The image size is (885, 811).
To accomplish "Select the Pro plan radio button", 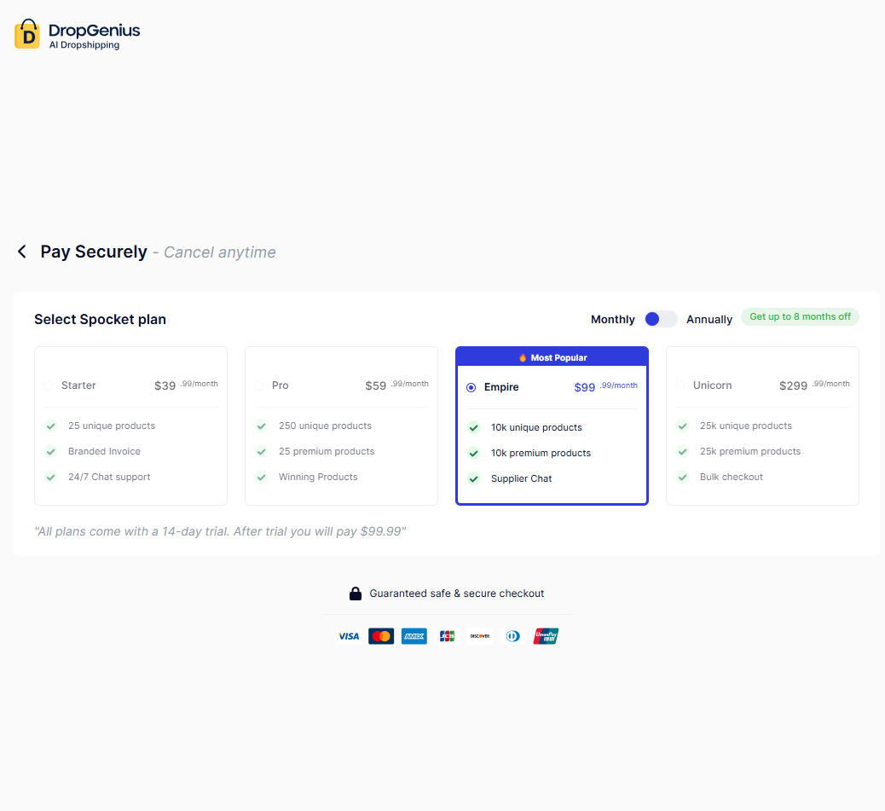I will click(x=259, y=385).
